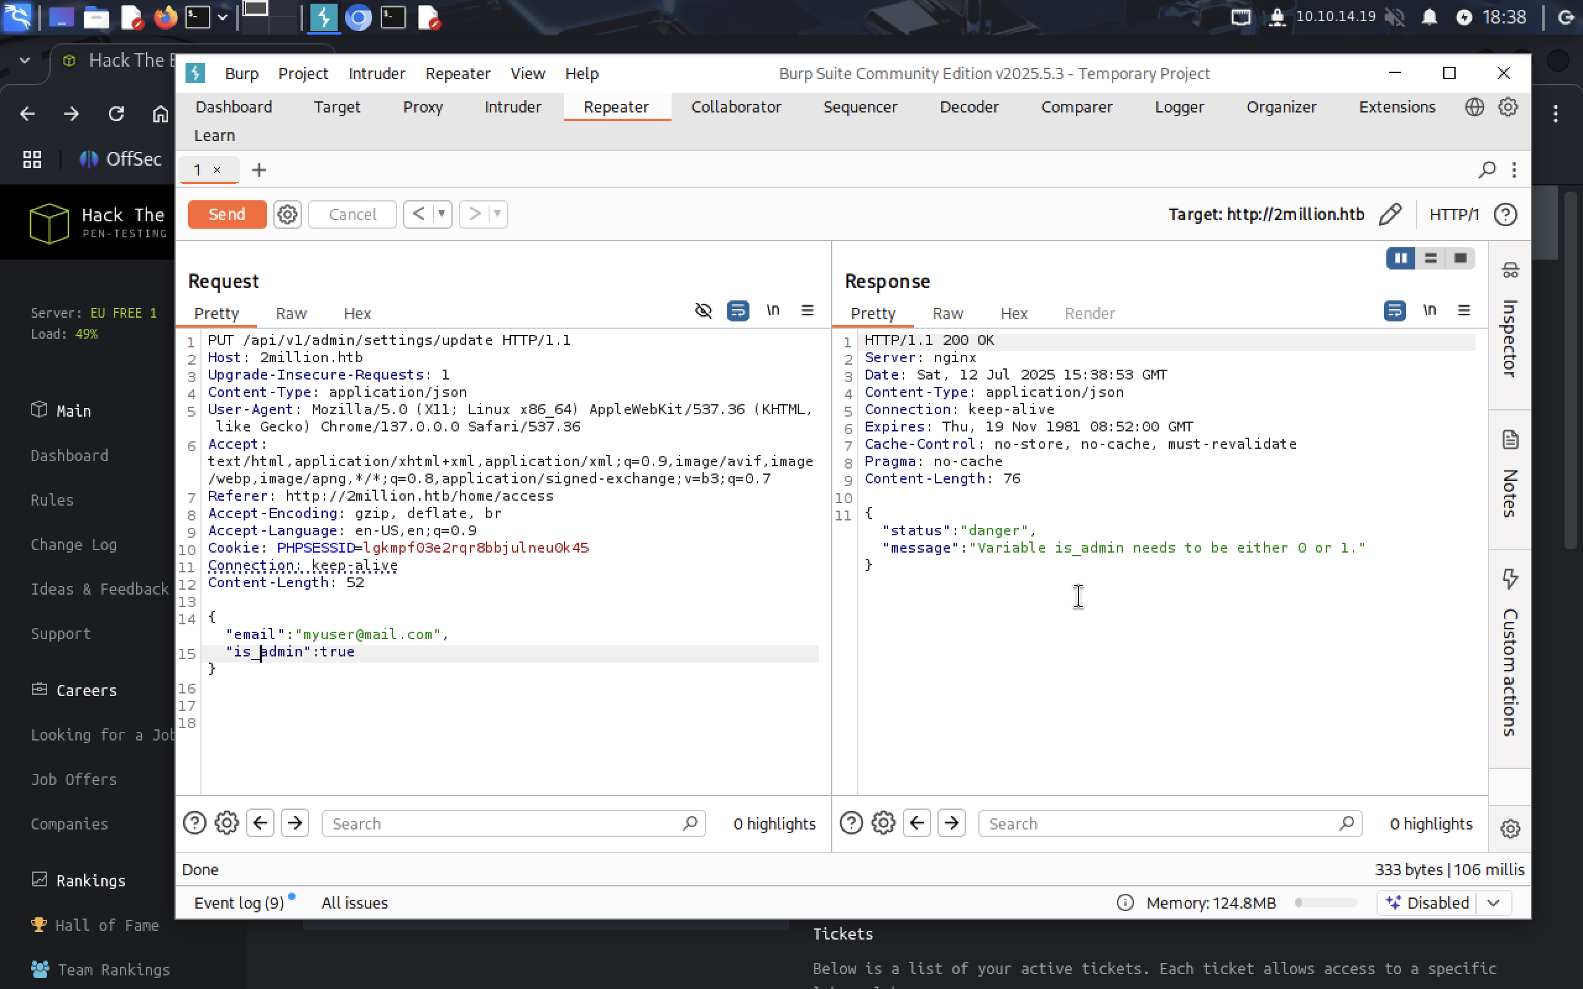Open Response panel hamburger menu

coord(1465,310)
